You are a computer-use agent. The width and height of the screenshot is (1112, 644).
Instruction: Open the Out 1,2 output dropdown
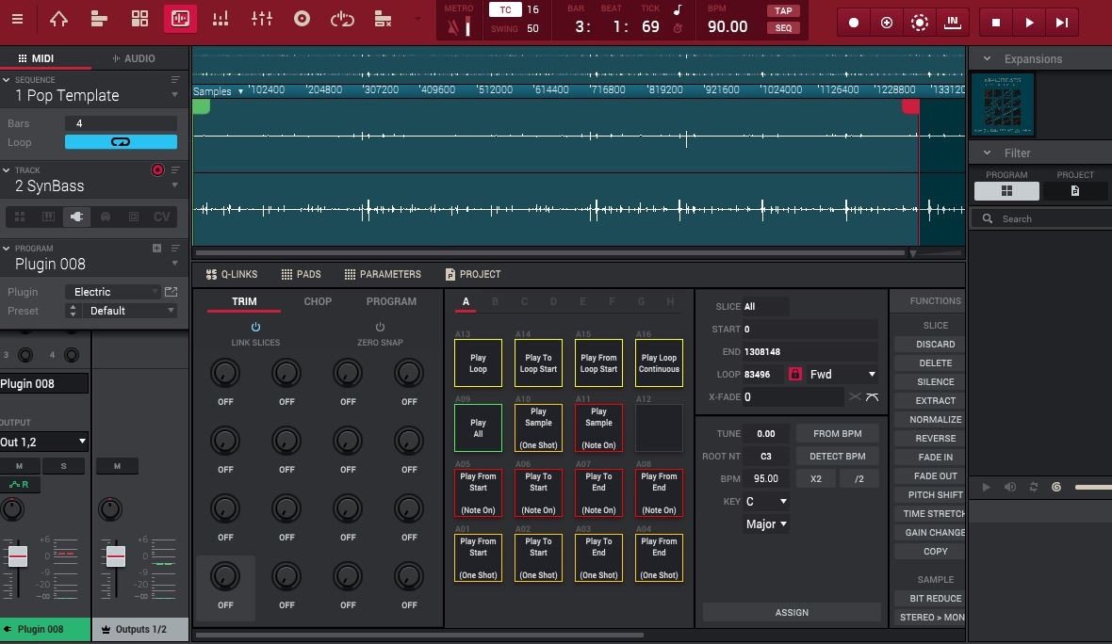pos(44,442)
